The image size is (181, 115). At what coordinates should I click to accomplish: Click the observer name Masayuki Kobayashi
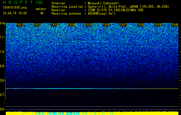click(x=103, y=3)
